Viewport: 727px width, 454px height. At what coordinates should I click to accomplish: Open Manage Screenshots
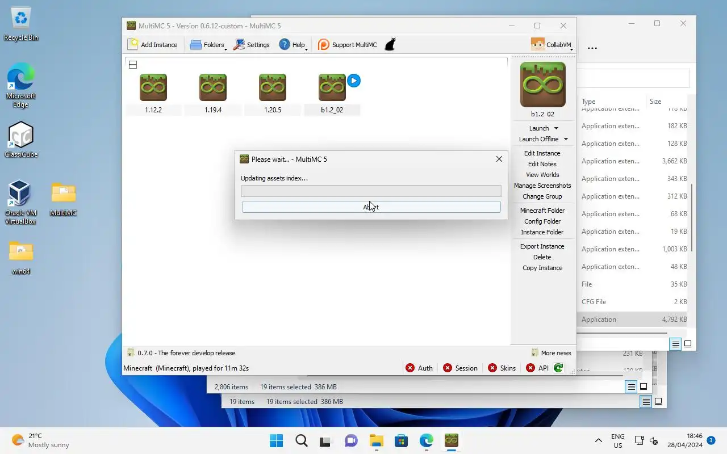pos(542,186)
